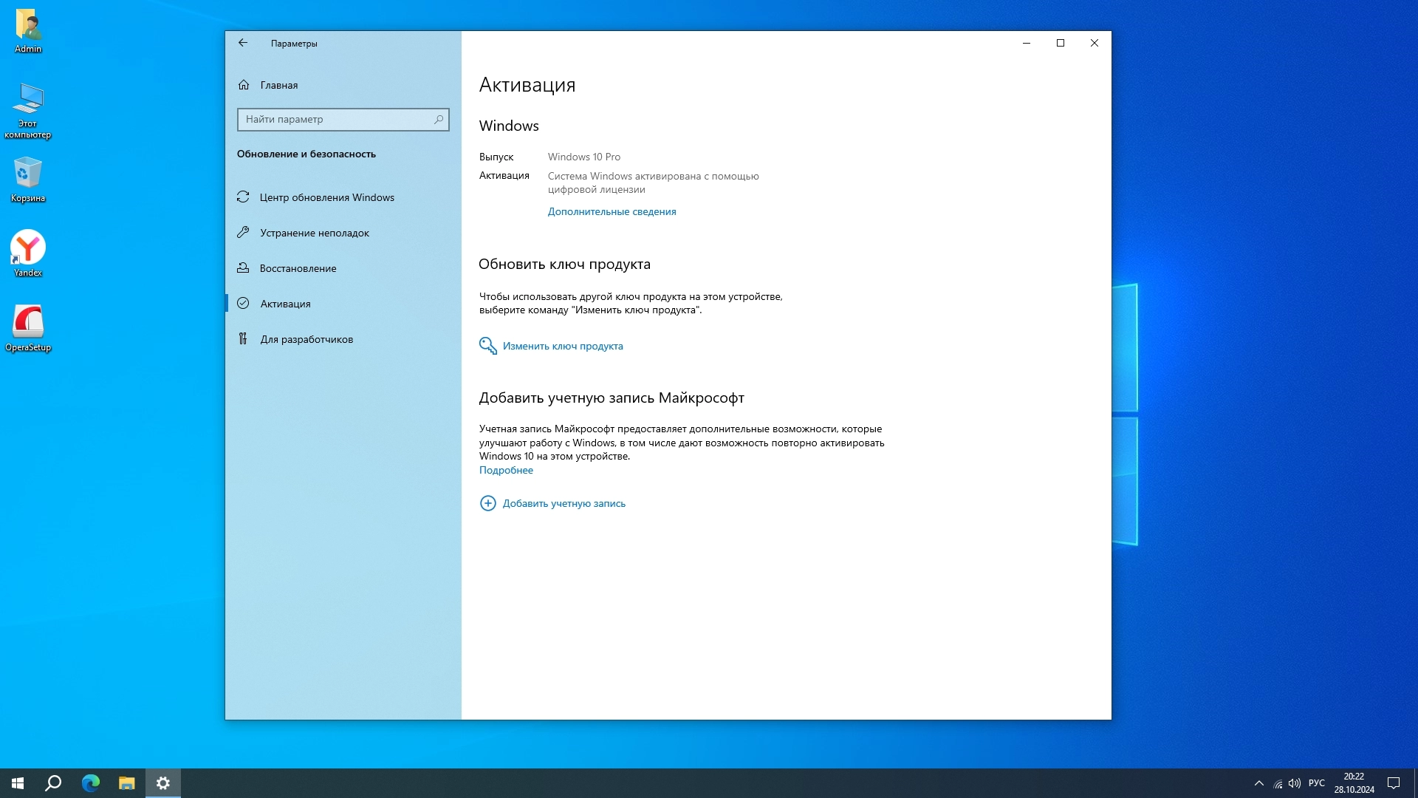
Task: Show hidden system tray icons
Action: click(x=1259, y=783)
